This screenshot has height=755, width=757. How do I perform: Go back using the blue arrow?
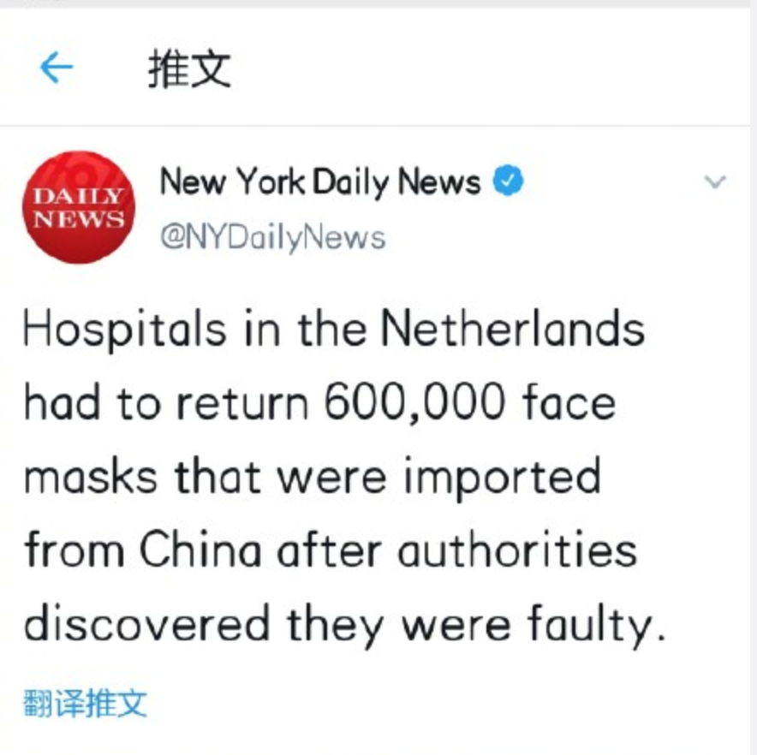(57, 67)
